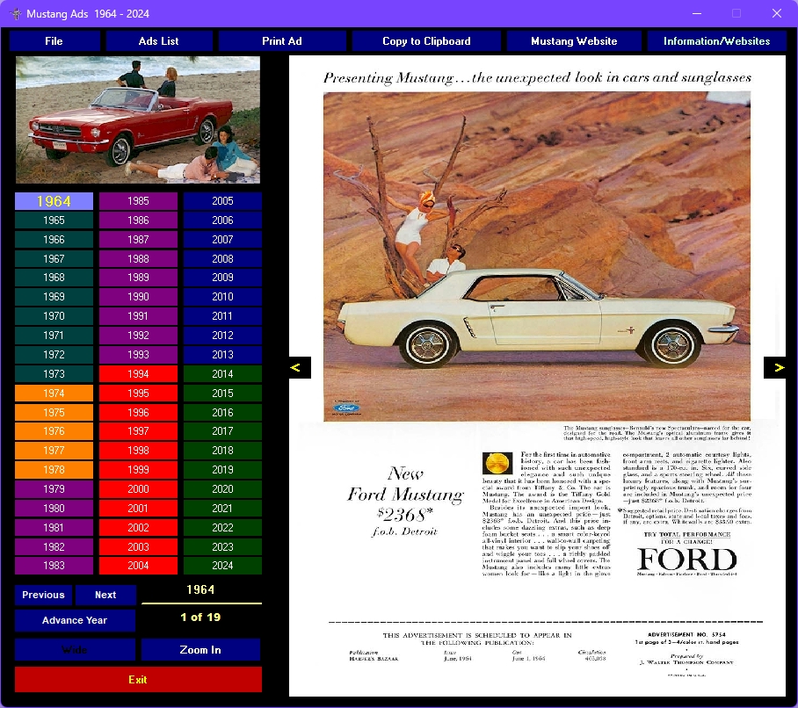
Task: Select year 1976
Action: coord(54,431)
